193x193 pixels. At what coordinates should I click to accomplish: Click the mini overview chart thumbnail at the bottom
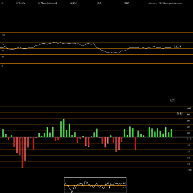(x=95, y=185)
